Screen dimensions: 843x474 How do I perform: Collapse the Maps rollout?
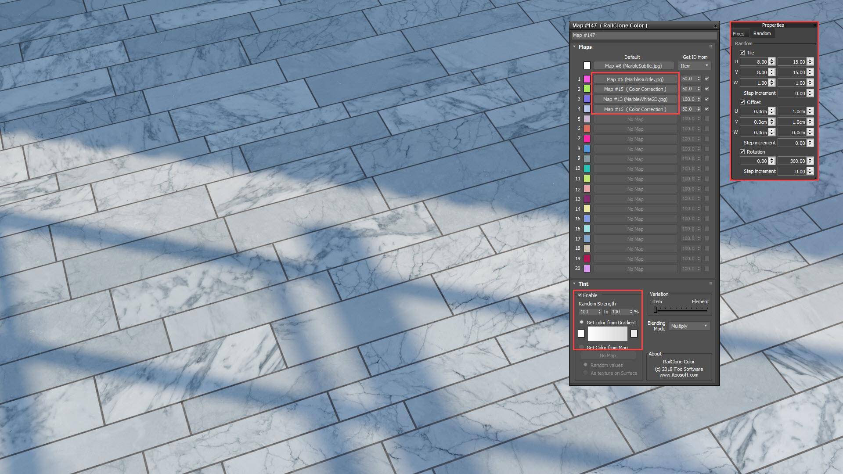574,47
